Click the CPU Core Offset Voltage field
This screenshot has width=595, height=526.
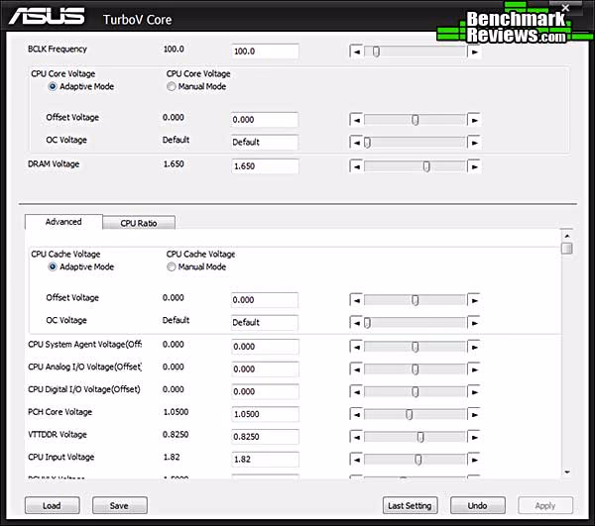(265, 120)
